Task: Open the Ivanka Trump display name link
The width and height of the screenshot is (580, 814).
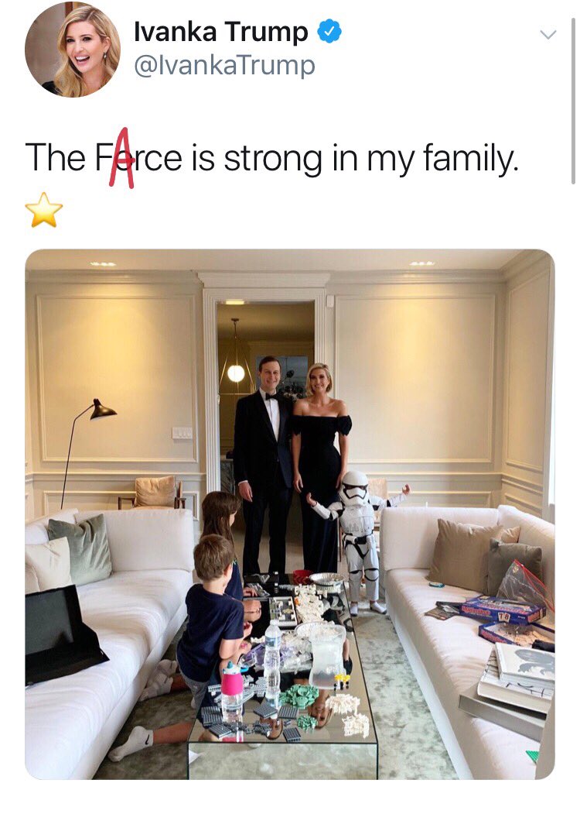Action: [221, 33]
